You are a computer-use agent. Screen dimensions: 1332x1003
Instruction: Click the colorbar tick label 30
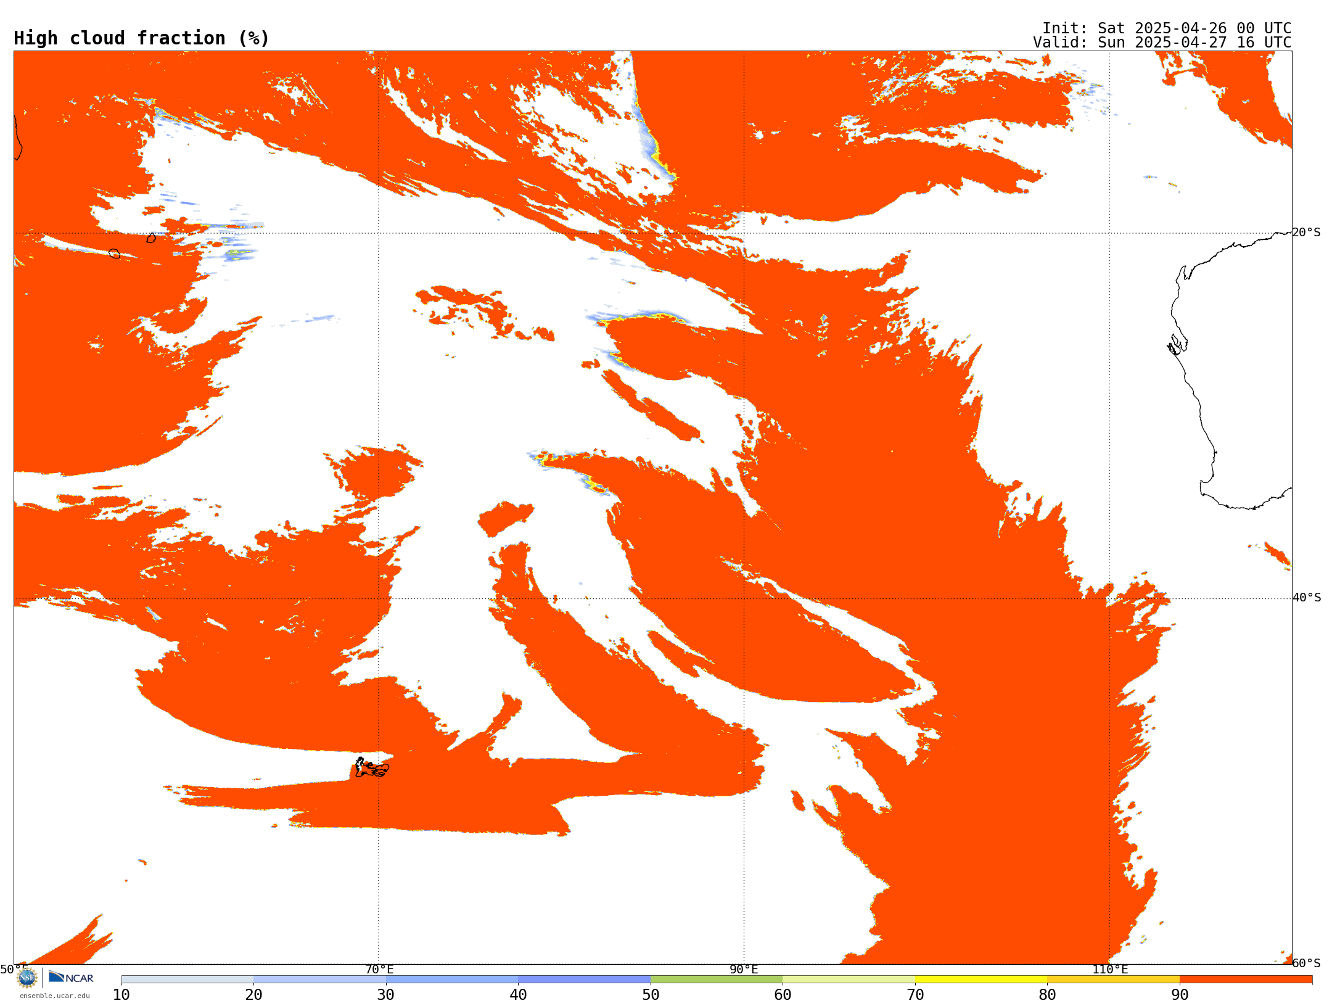click(386, 995)
